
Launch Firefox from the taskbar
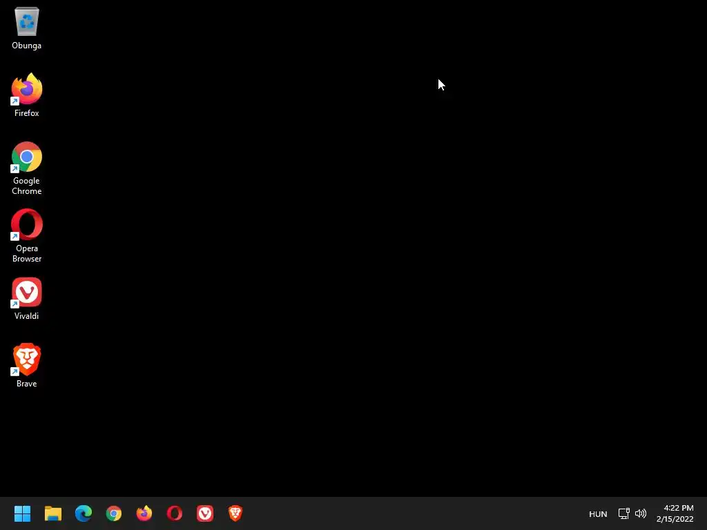tap(144, 513)
